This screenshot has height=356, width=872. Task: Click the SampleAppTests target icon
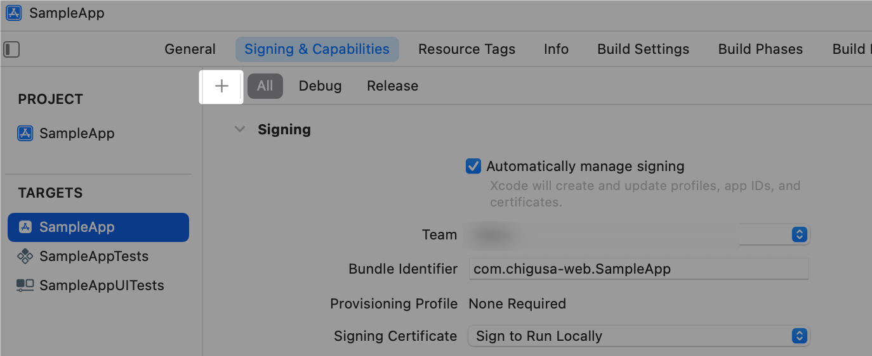tap(25, 257)
